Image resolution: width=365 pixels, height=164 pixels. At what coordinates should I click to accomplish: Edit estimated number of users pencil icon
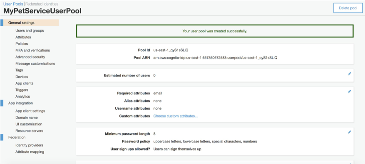(349, 73)
